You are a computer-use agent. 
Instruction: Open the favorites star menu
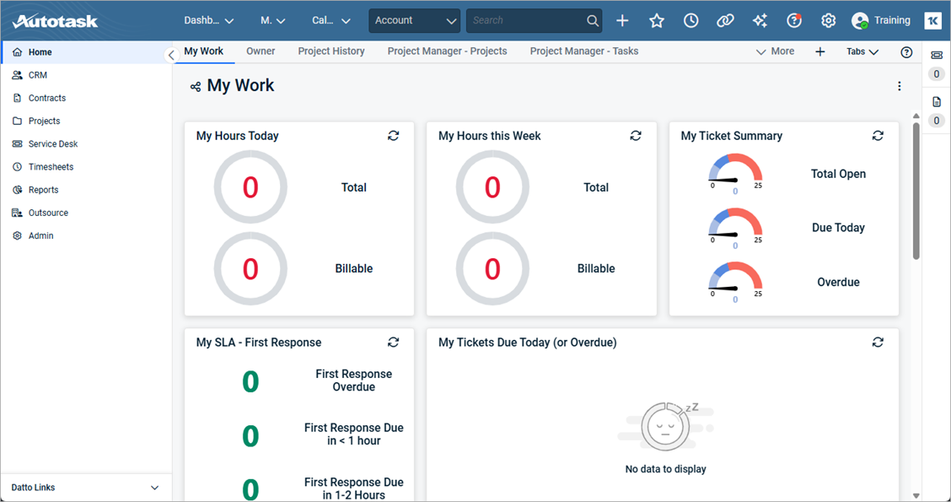tap(657, 20)
